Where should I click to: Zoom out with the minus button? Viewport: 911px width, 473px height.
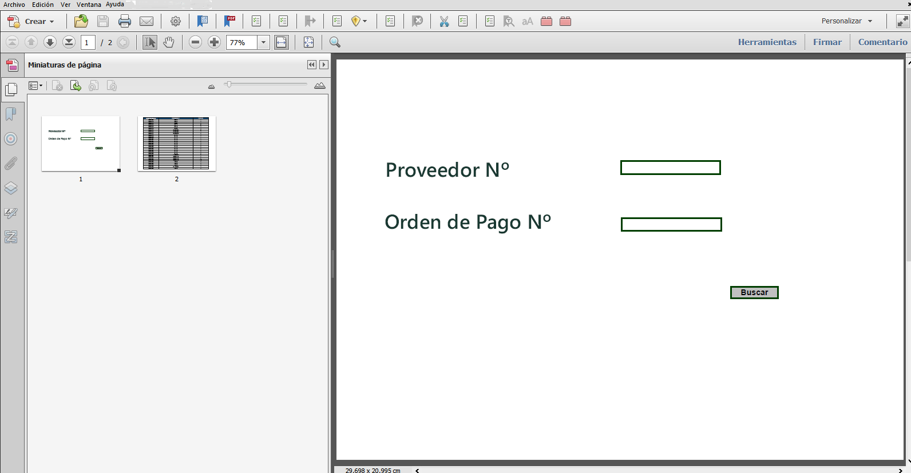tap(195, 42)
